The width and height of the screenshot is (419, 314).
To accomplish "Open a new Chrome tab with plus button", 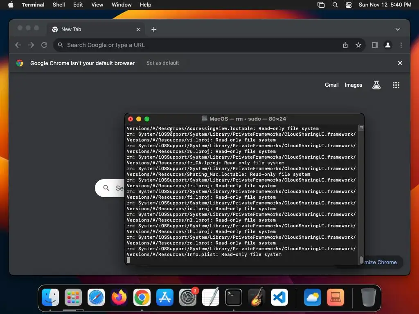I will point(154,29).
